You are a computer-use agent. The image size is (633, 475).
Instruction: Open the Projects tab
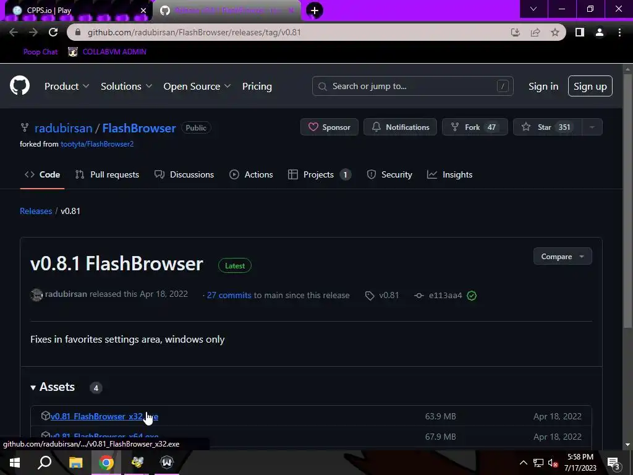[320, 174]
